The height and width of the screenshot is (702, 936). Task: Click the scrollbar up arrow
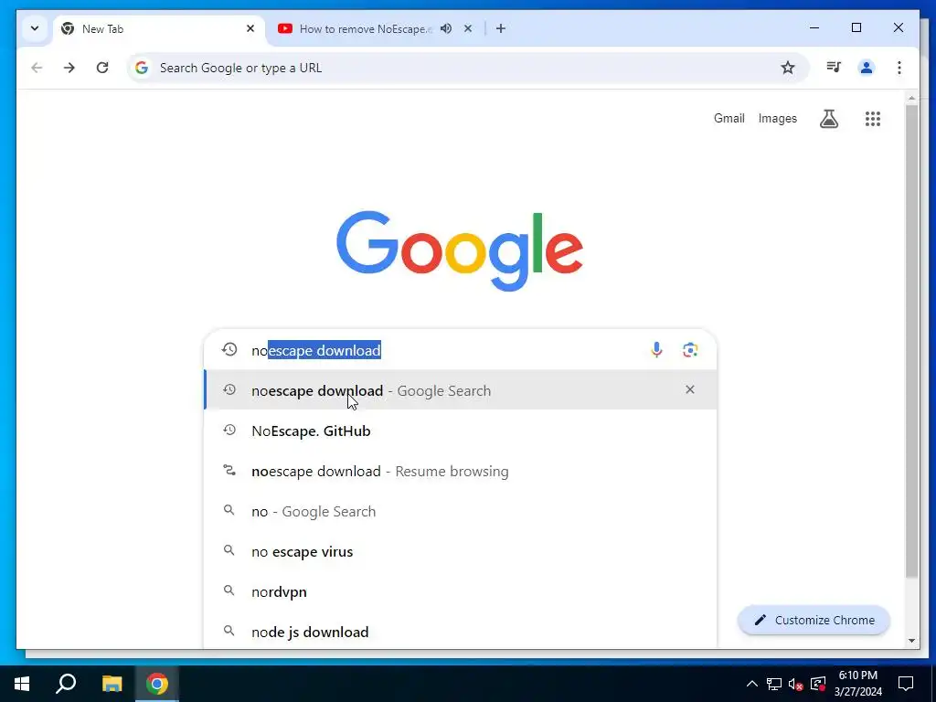click(911, 97)
